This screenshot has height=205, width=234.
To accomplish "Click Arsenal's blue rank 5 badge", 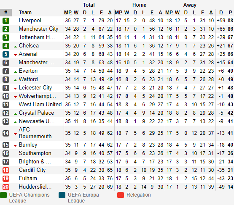I will 6,54.
